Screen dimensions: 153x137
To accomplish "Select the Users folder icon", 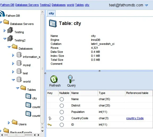I will (15, 122).
